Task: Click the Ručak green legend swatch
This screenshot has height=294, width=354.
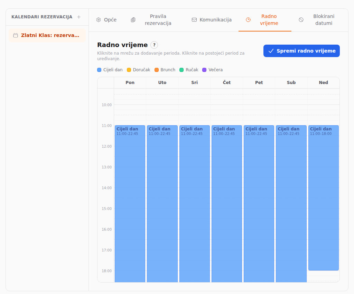Action: point(181,70)
